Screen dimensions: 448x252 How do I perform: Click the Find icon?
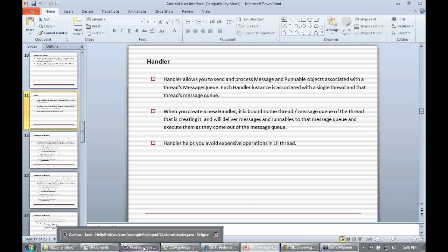coord(394,19)
